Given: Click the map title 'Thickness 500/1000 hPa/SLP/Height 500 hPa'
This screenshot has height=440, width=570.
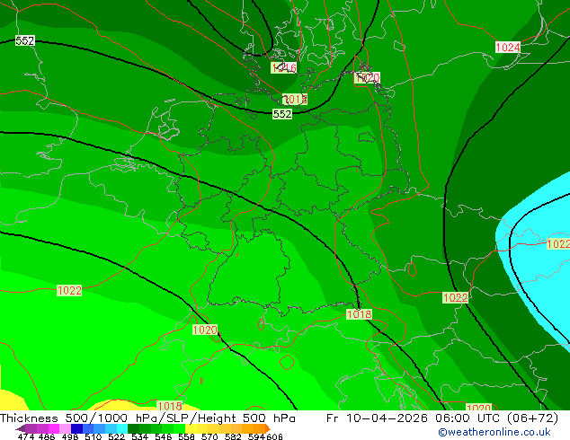Looking at the screenshot, I should [147, 418].
